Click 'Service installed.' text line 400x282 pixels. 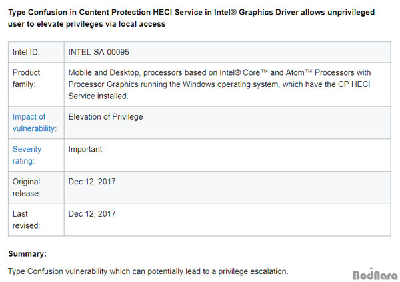point(98,96)
